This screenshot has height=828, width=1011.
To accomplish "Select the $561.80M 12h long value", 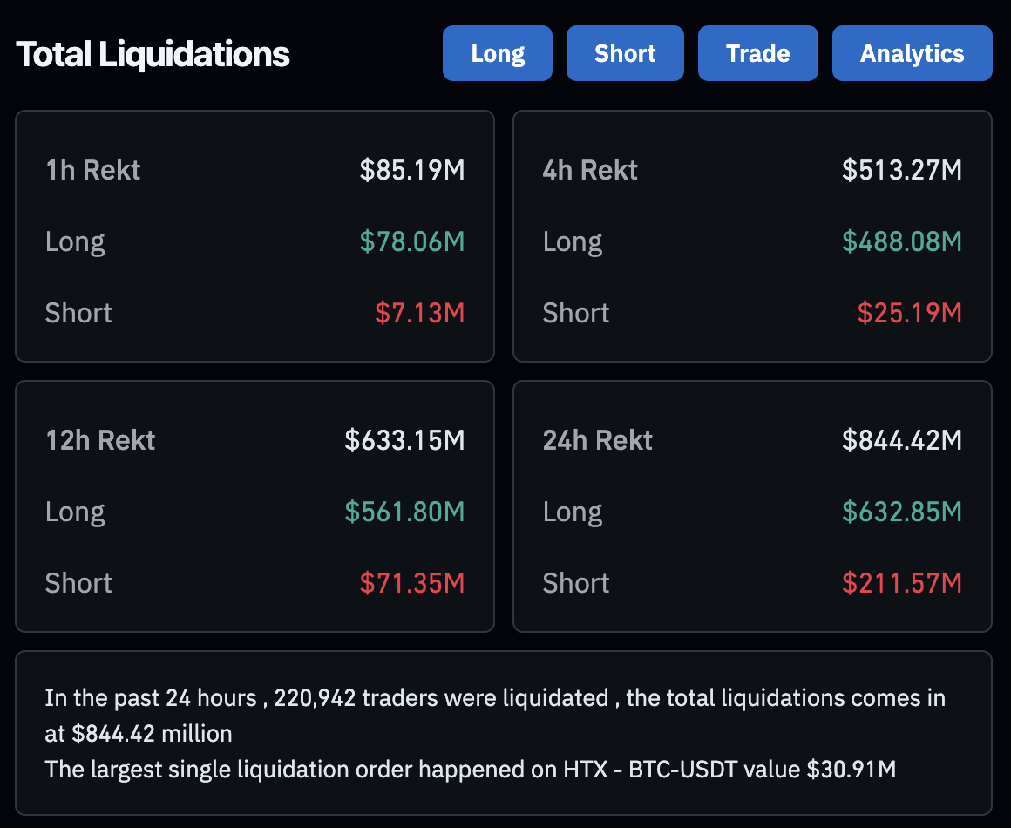I will tap(404, 512).
